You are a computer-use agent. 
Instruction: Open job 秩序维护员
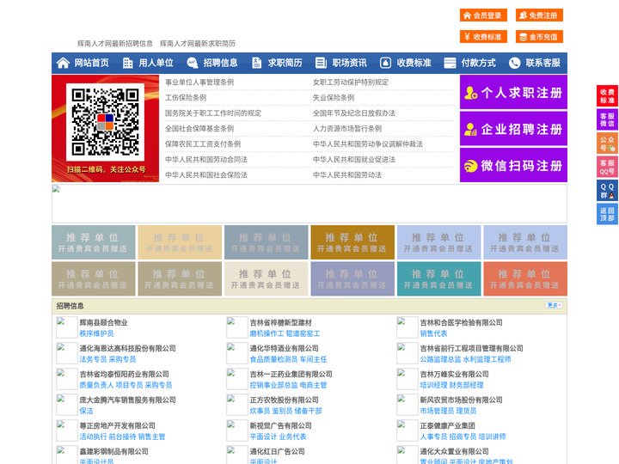[x=96, y=333]
